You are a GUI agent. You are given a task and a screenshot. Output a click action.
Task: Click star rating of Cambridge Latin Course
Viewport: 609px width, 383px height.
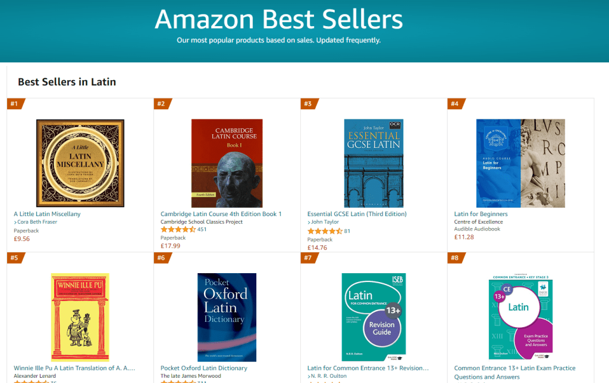pyautogui.click(x=178, y=230)
